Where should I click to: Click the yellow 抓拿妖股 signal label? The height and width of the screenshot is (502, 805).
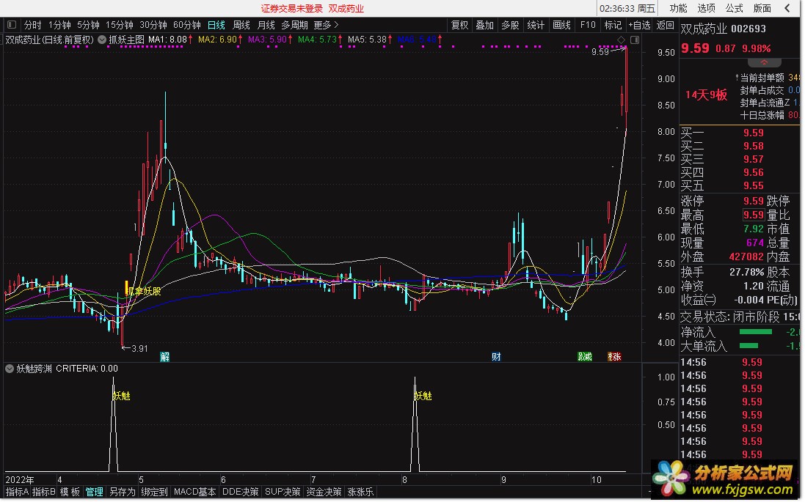point(144,291)
